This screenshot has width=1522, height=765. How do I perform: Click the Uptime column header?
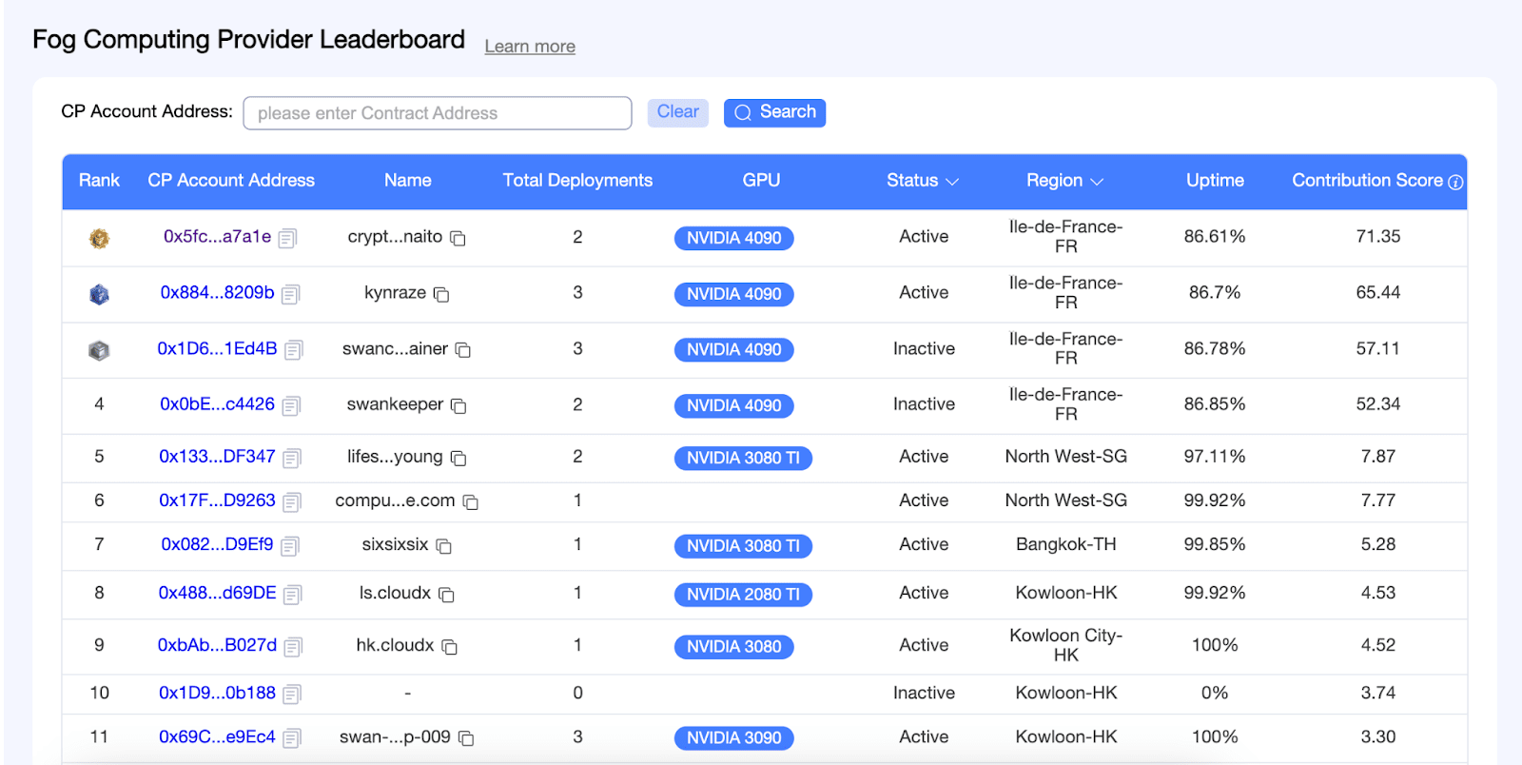tap(1215, 181)
